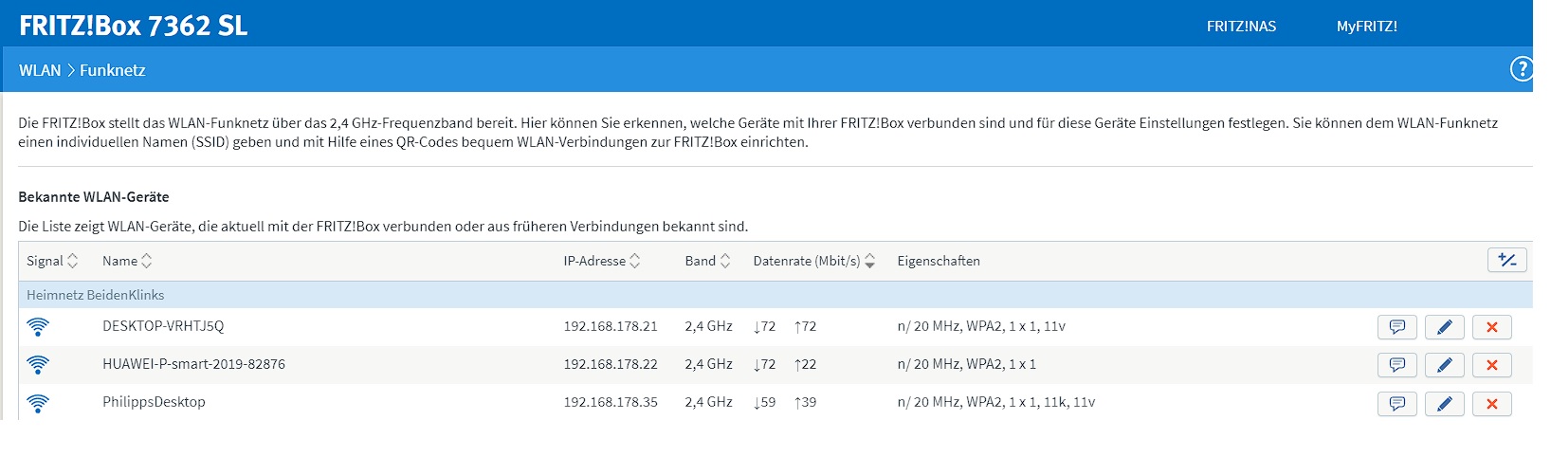Open the MyFRITZ! menu item

[x=1366, y=27]
